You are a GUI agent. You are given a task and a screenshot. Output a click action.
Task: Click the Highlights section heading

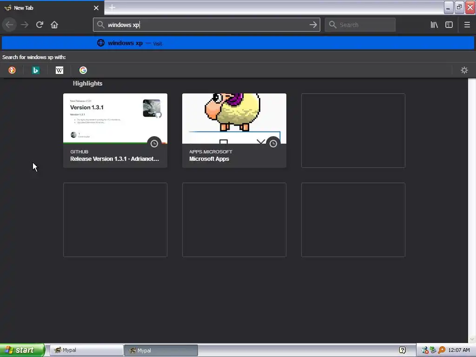(87, 84)
